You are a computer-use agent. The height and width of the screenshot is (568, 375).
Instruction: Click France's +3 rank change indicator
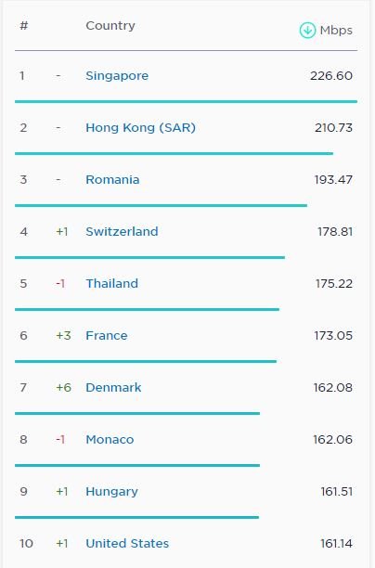(63, 335)
